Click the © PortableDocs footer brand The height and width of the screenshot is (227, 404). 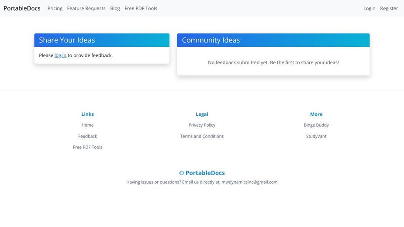202,173
